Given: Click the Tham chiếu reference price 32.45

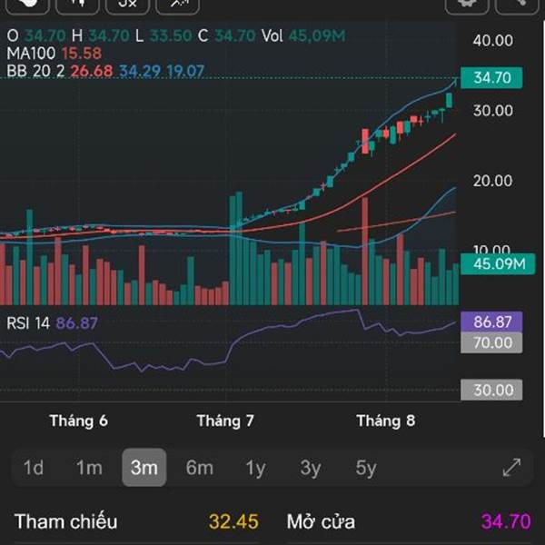Looking at the screenshot, I should (233, 521).
